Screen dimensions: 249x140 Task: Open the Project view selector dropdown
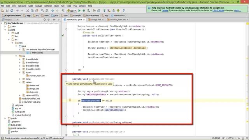click(10, 19)
